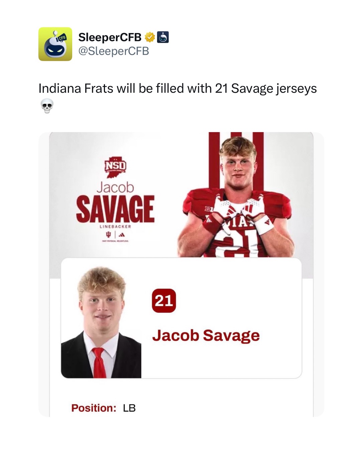The height and width of the screenshot is (451, 361).
Task: Open the suit-and-tie headshot photo
Action: pyautogui.click(x=101, y=324)
